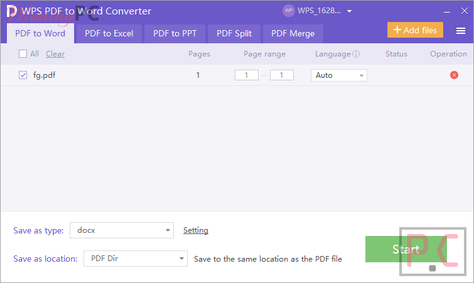Click the Add files button
Screen dimensions: 474x283
tap(415, 30)
